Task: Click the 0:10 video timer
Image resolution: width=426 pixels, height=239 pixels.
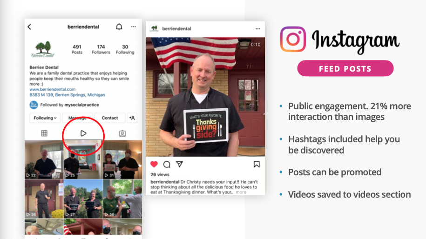Action: coord(256,45)
